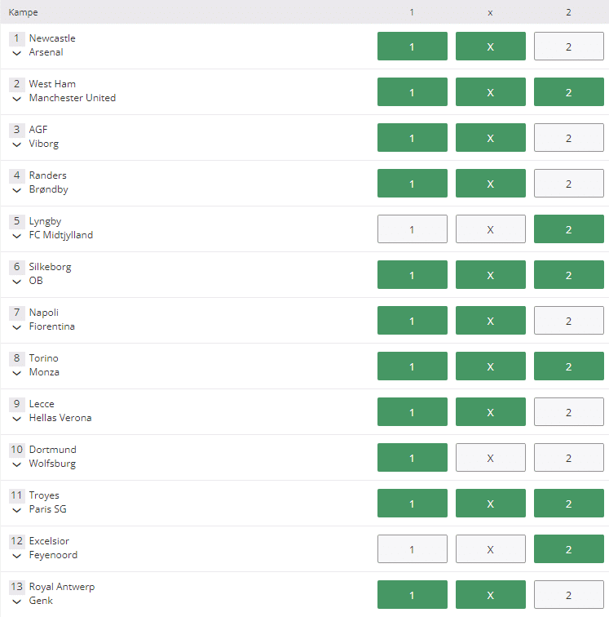Deselect away win 2 for Silkeborg vs OB
This screenshot has height=617, width=609.
click(568, 275)
